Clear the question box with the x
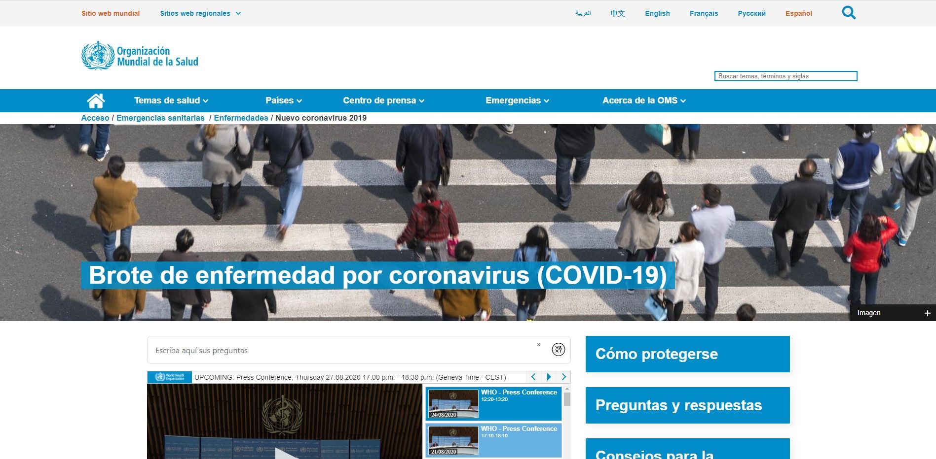This screenshot has height=459, width=936. (x=539, y=345)
